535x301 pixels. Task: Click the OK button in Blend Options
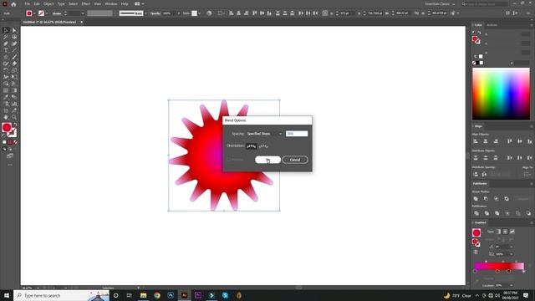[x=267, y=160]
